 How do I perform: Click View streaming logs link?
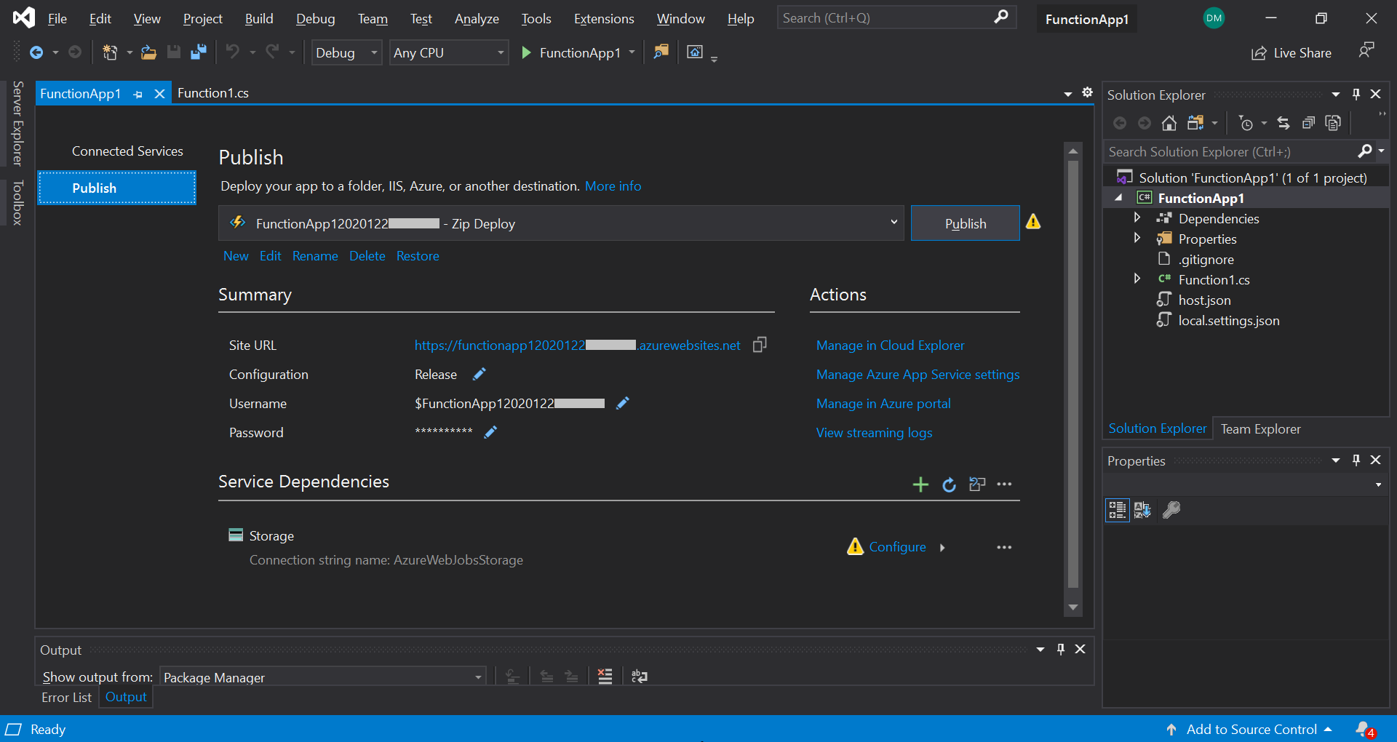pos(874,433)
